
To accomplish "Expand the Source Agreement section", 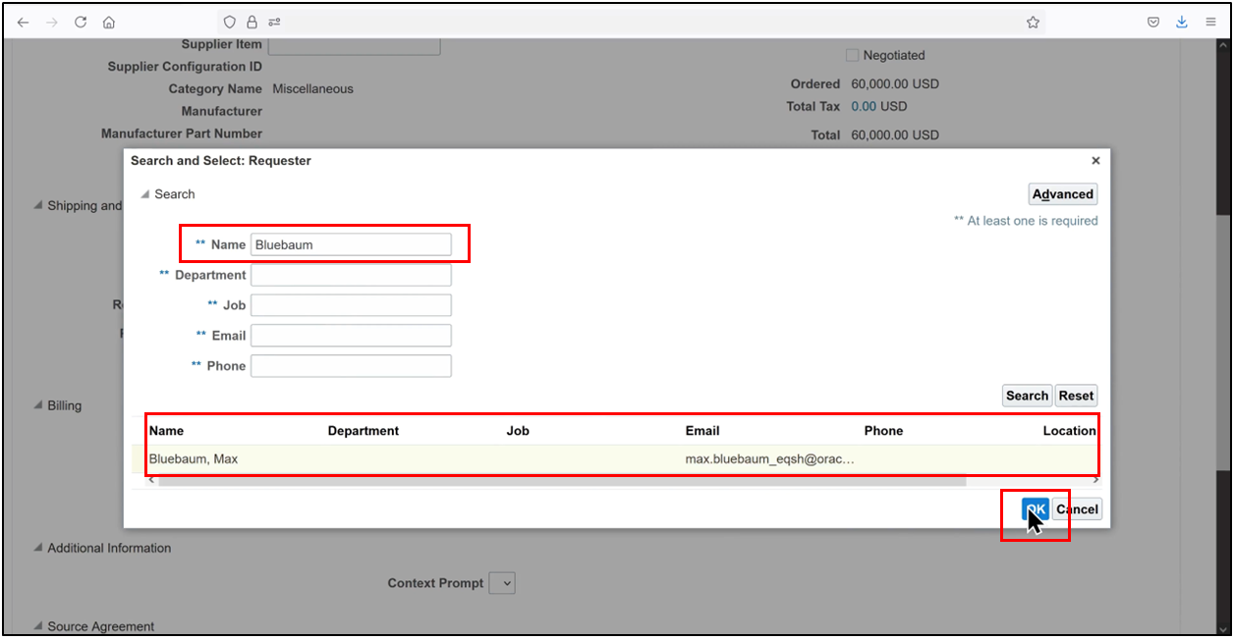I will click(x=38, y=626).
